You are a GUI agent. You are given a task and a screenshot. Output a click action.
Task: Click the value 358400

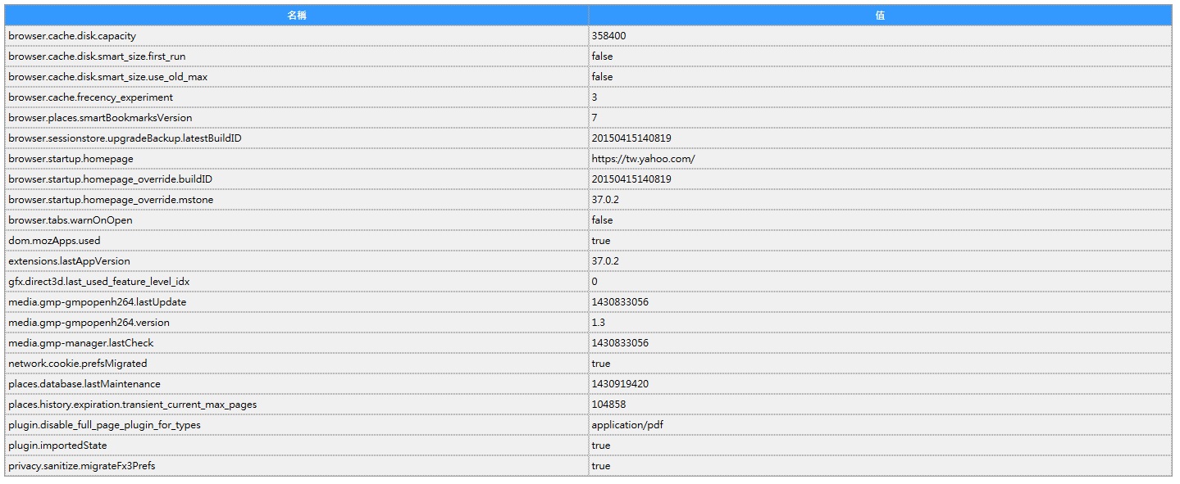point(608,36)
